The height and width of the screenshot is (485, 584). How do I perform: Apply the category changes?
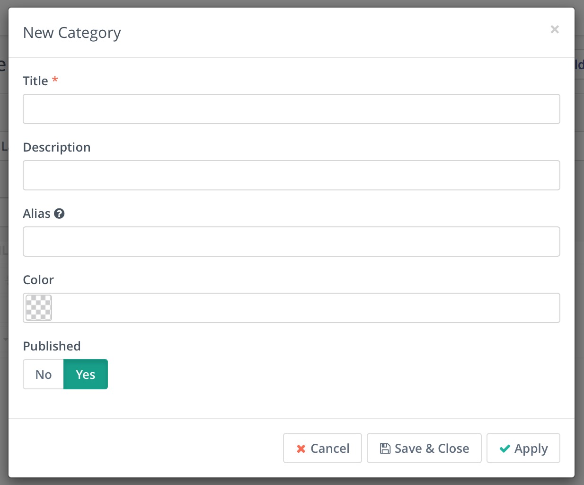523,448
